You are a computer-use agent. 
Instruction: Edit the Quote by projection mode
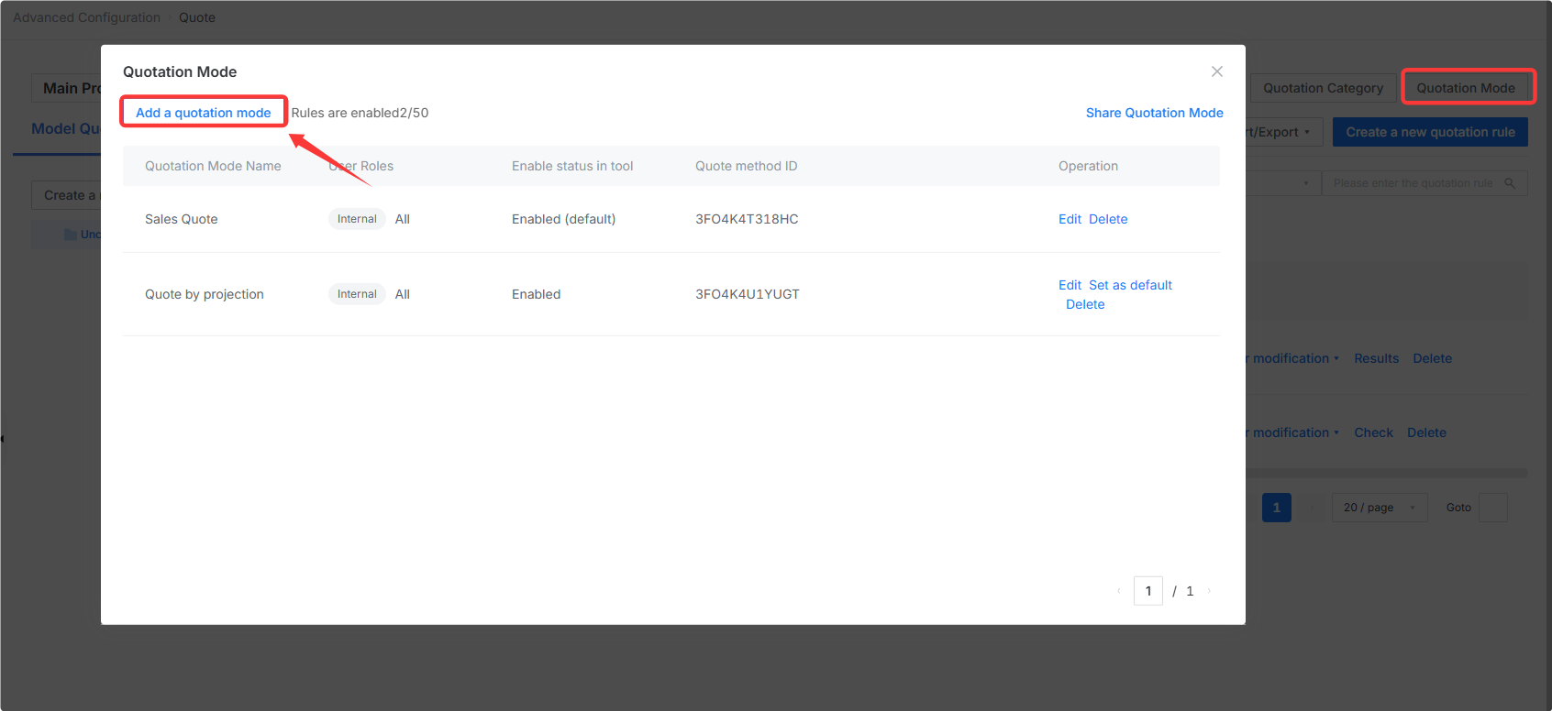click(1070, 285)
